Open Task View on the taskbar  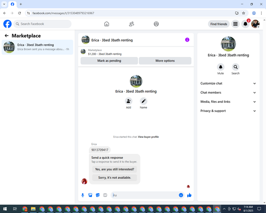click(15, 209)
